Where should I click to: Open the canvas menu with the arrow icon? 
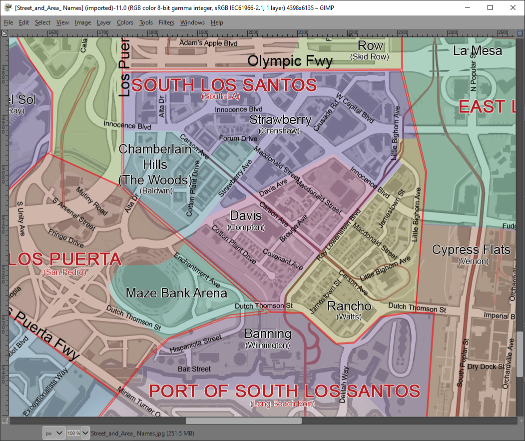tap(4, 33)
